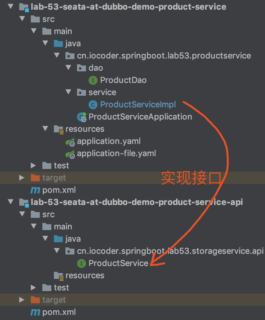Click the ProductService interface icon

pos(82,263)
